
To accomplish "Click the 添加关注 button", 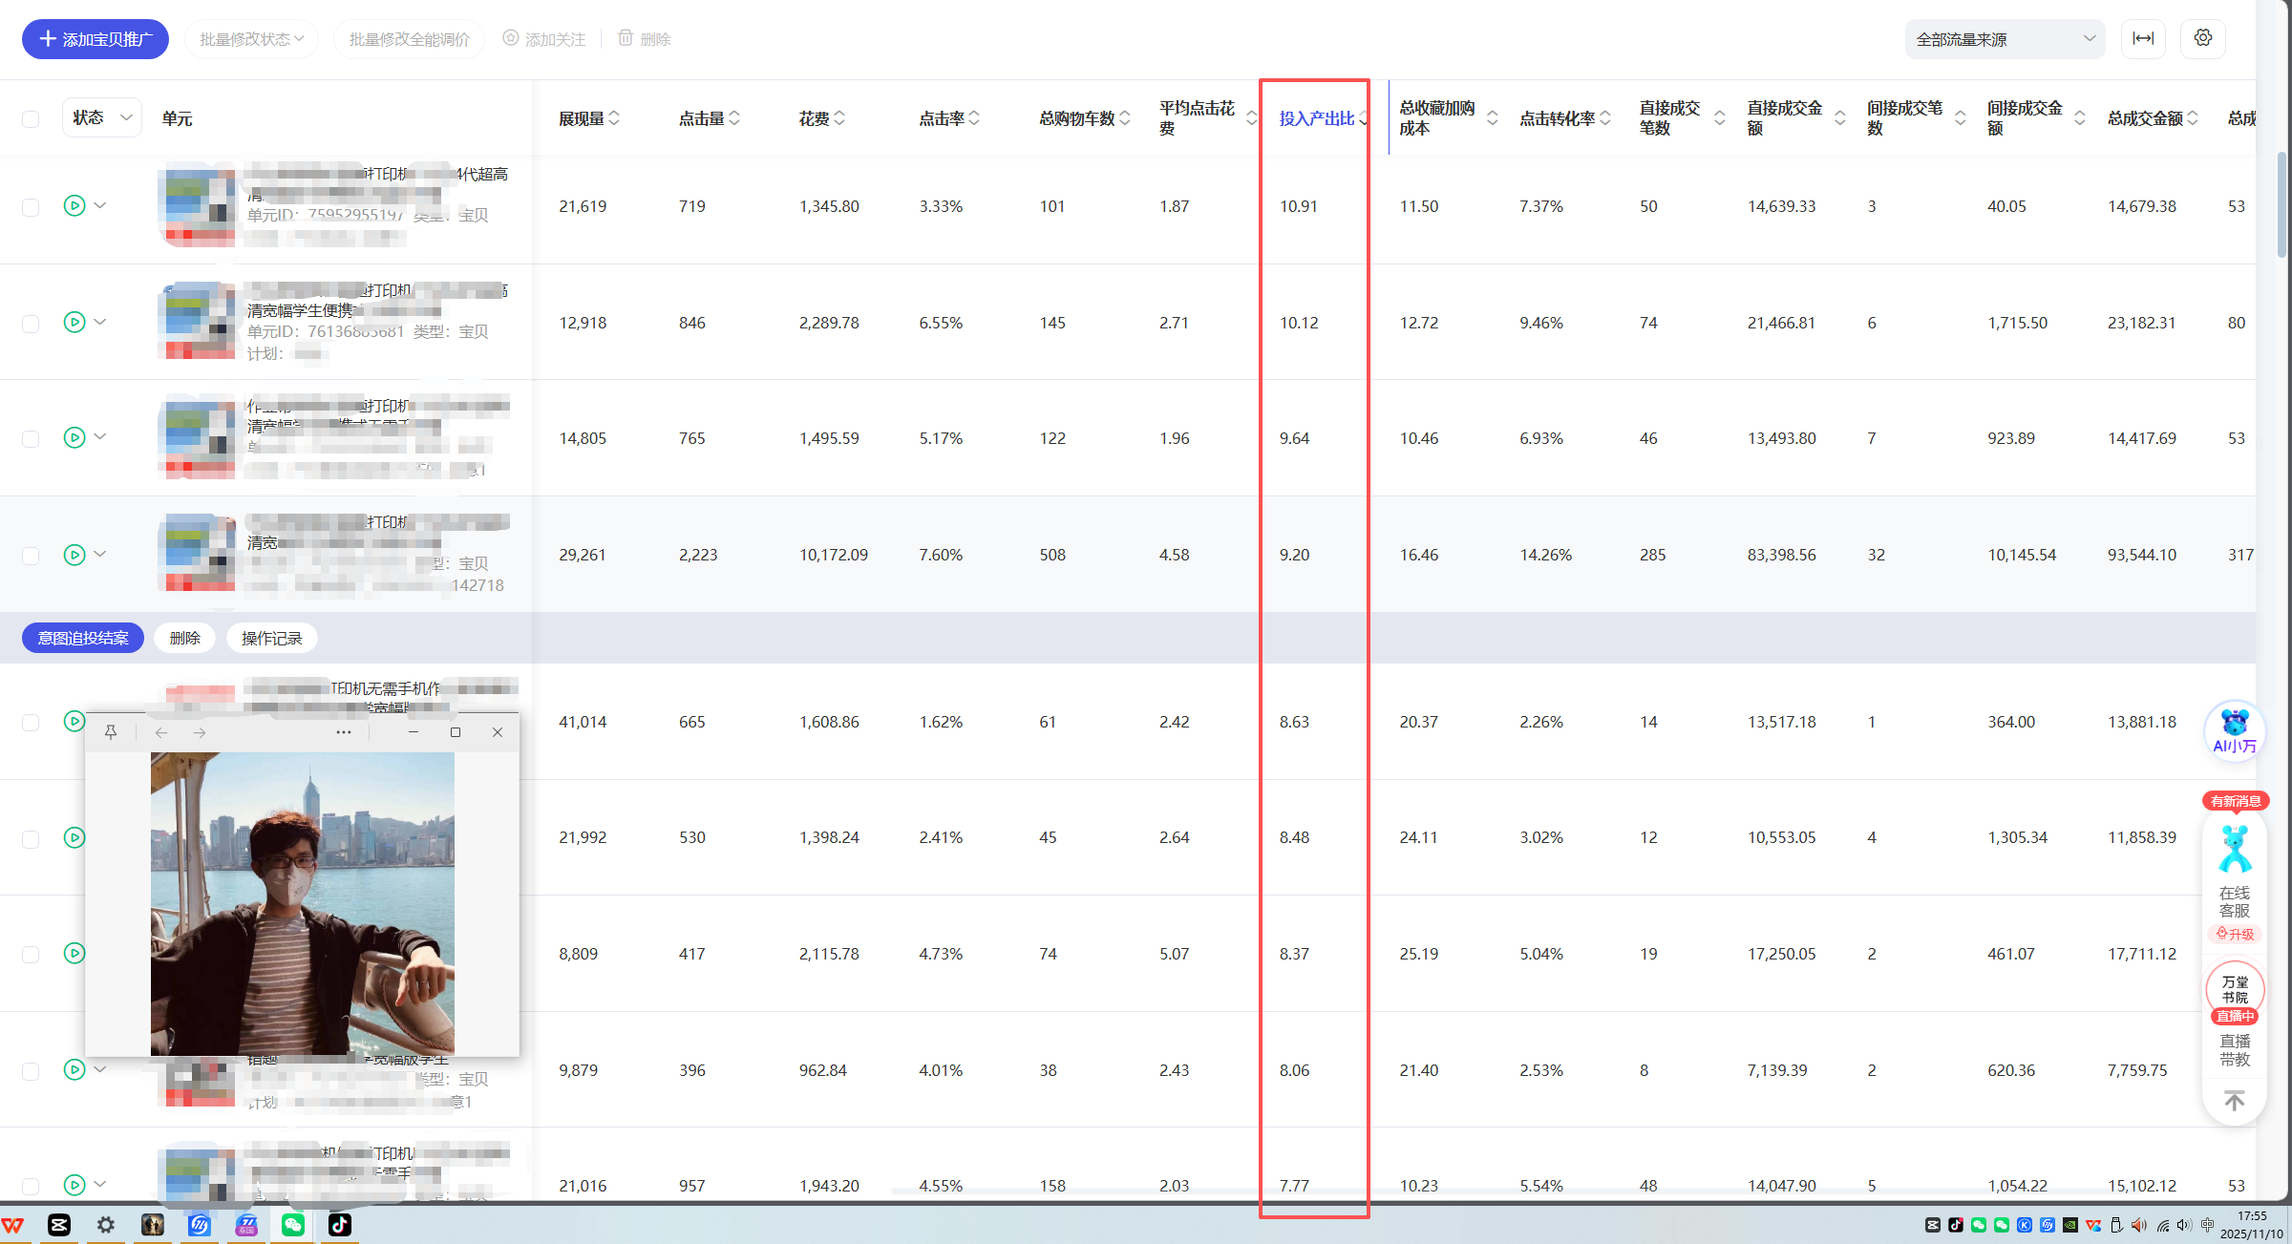I will (x=544, y=39).
